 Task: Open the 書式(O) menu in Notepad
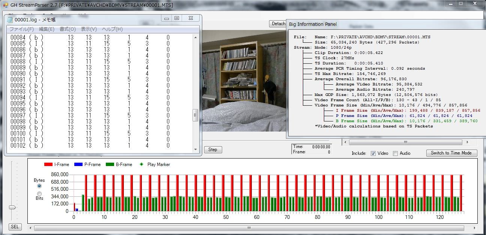68,29
